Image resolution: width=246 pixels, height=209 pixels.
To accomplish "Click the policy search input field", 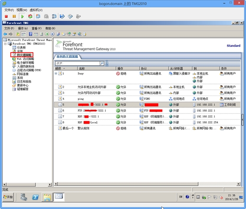I will 78,63.
